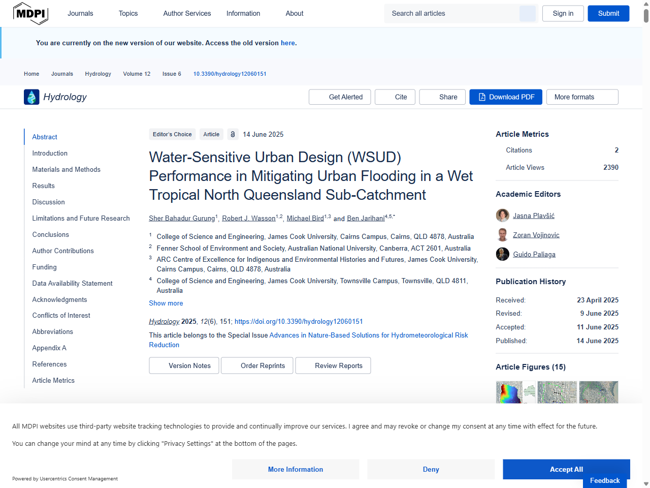
Task: Click the PDF icon inside Download PDF
Action: click(481, 97)
